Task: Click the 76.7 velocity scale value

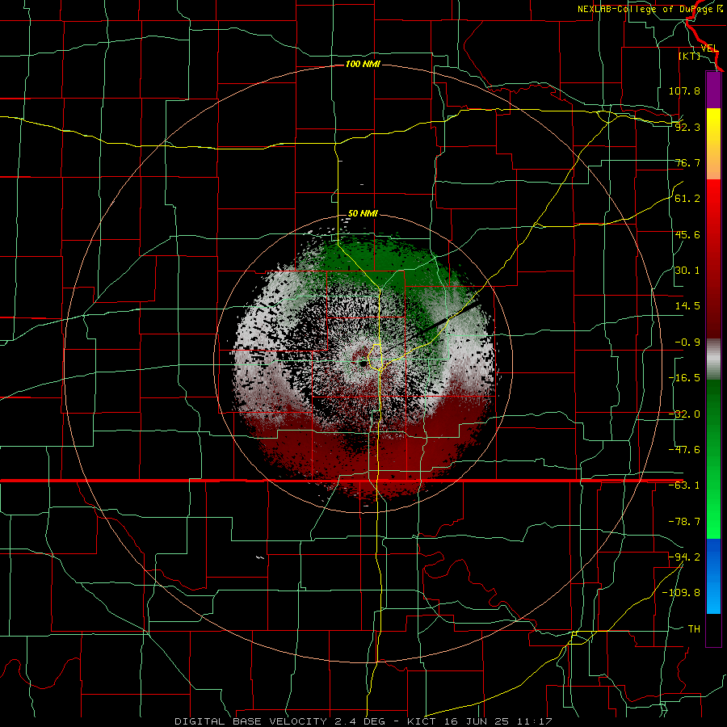Action: point(687,162)
